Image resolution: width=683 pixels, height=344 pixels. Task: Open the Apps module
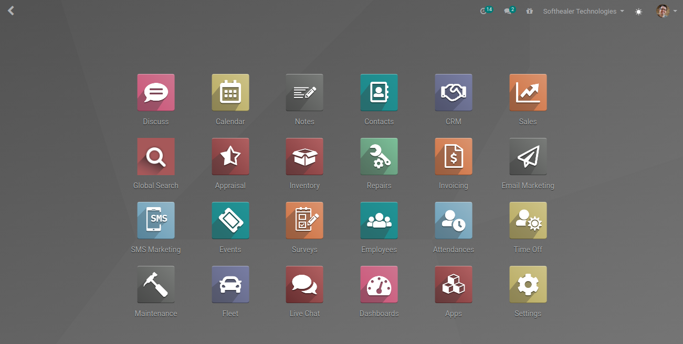click(454, 284)
